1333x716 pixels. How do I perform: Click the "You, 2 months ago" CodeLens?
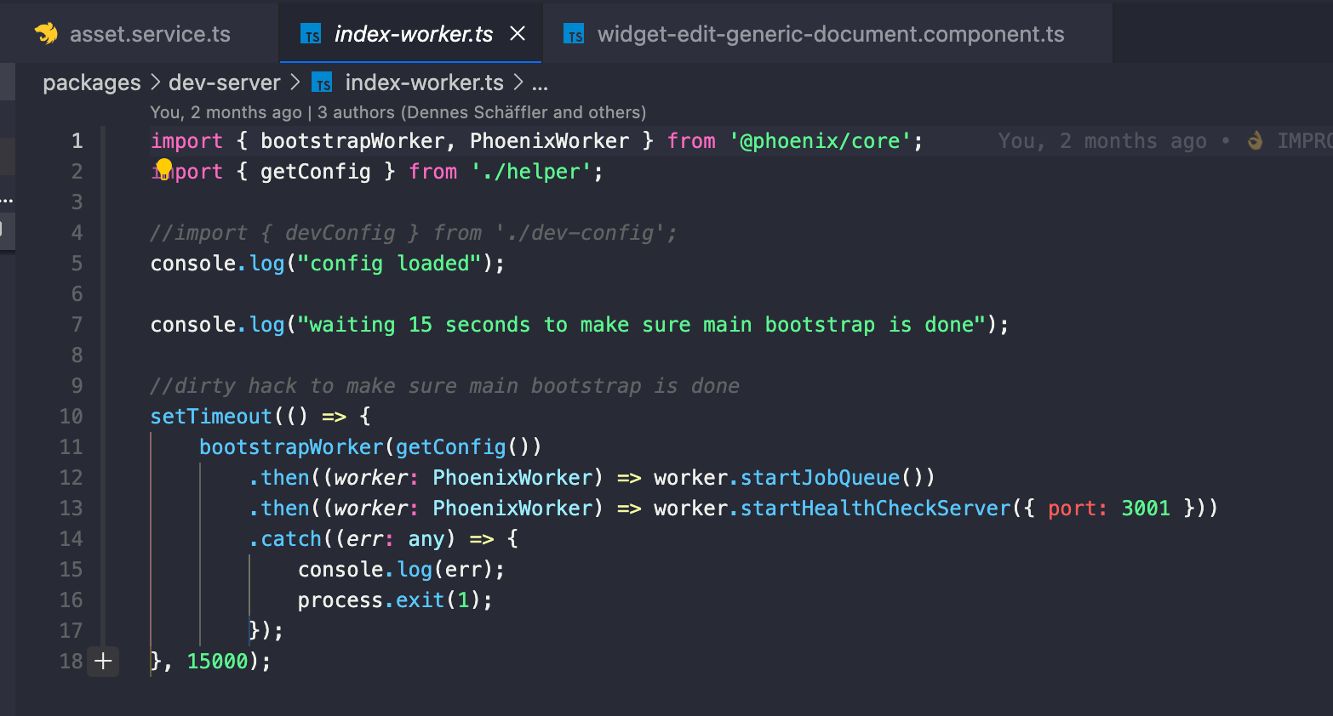226,112
